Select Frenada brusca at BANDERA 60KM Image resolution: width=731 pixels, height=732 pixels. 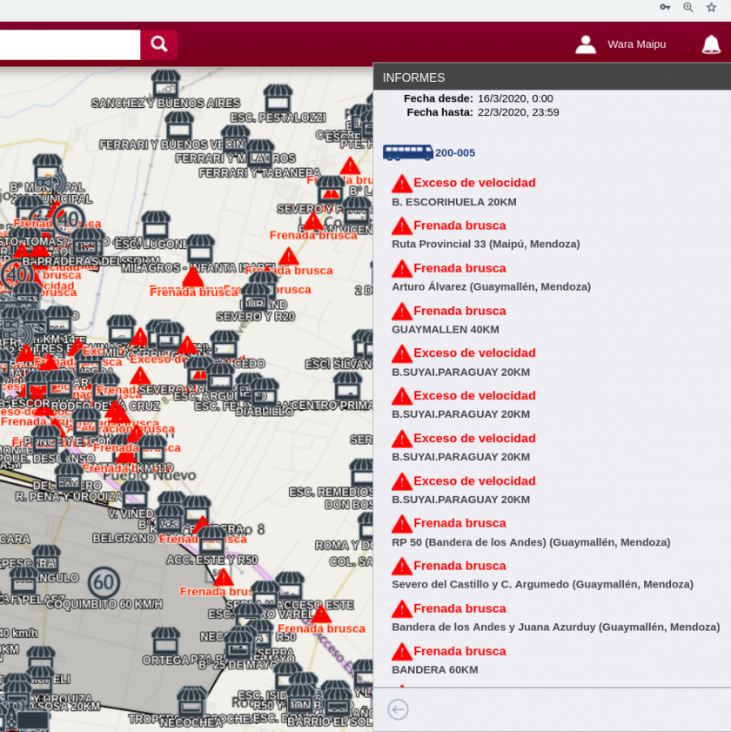[459, 651]
